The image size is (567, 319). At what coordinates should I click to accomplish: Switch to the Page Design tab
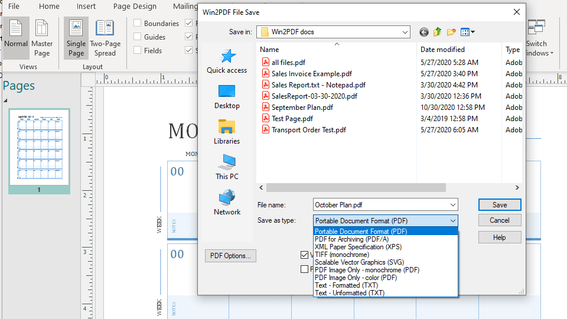point(135,6)
